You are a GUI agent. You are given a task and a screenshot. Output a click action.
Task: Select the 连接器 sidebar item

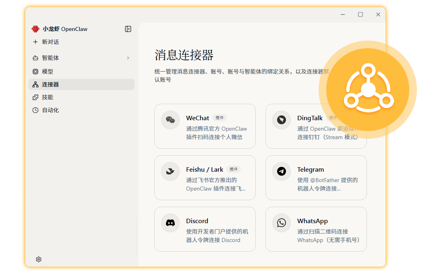tap(81, 84)
